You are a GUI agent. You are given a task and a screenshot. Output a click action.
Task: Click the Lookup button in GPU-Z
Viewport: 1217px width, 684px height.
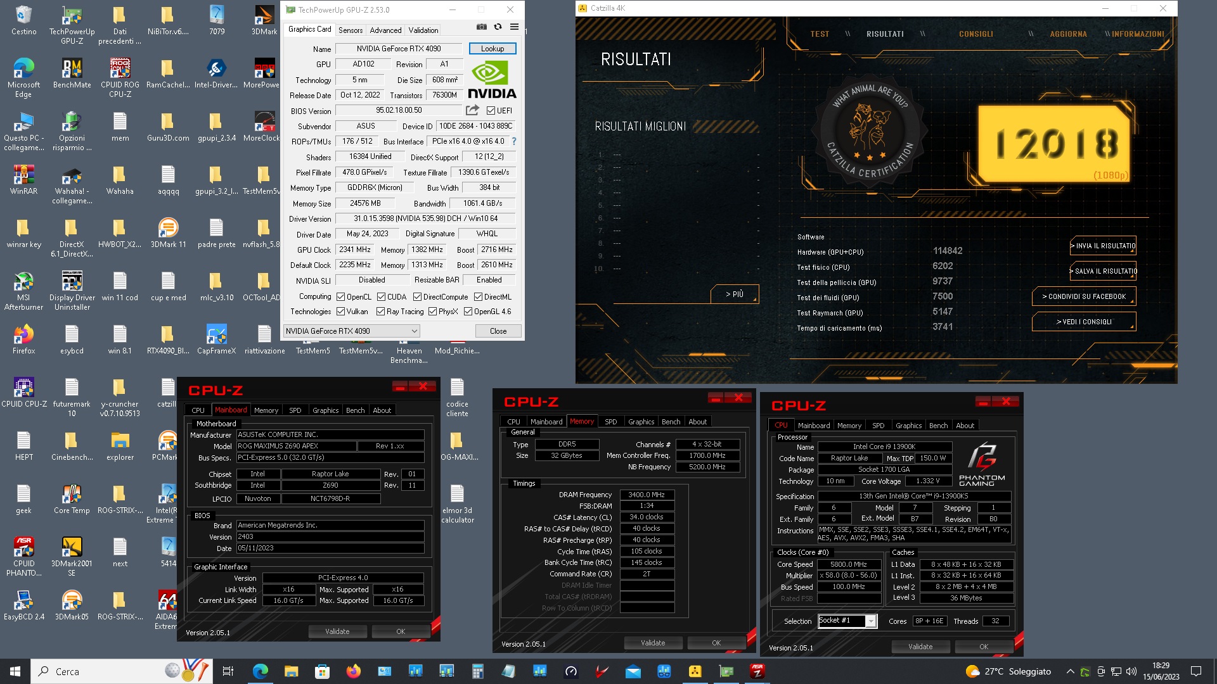coord(493,49)
